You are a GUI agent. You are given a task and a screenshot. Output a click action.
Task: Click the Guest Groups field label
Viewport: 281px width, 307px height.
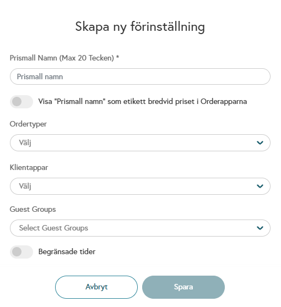(33, 209)
